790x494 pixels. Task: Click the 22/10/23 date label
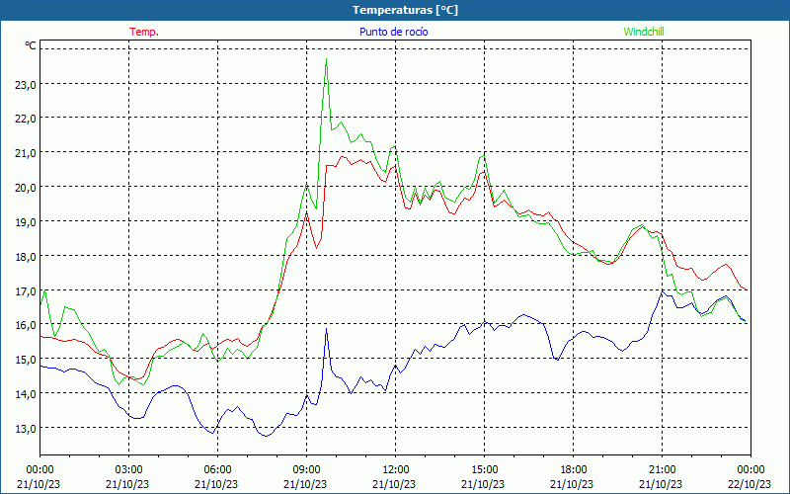[750, 484]
